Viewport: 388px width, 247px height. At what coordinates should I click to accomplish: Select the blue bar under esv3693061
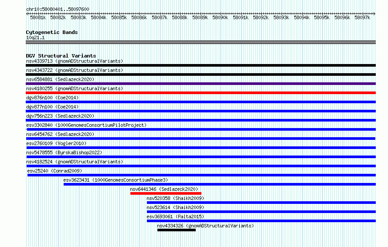point(261,221)
